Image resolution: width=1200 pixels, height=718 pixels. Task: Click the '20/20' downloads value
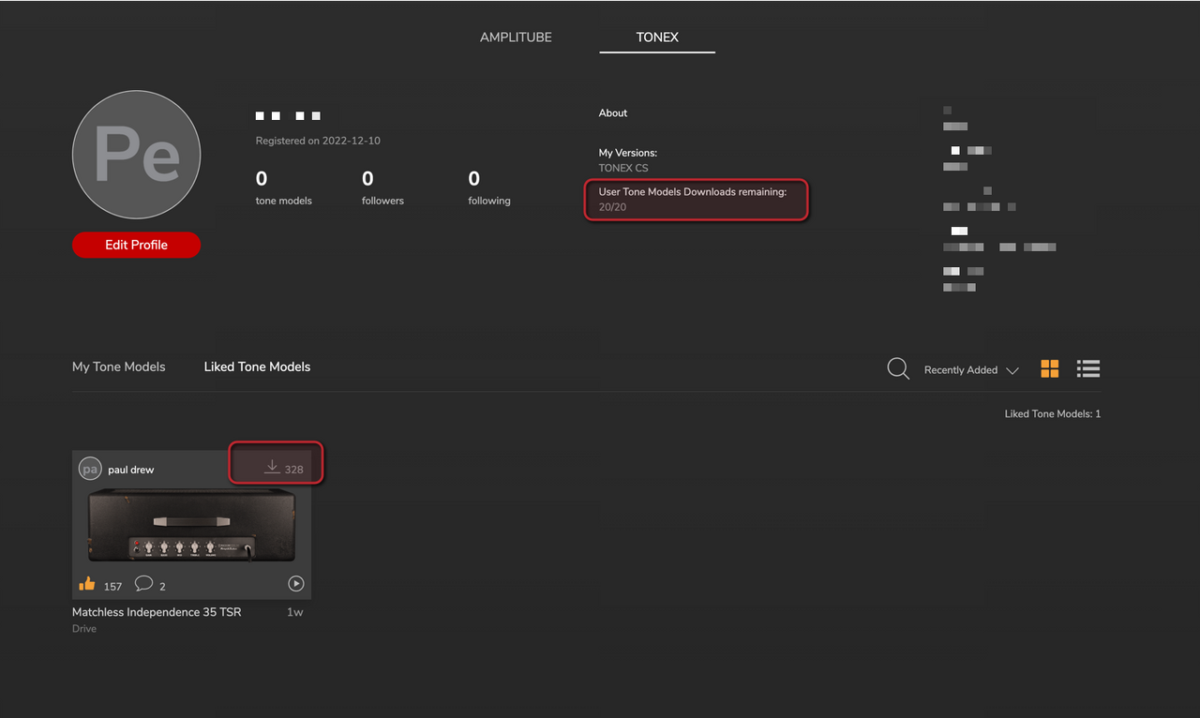click(612, 207)
